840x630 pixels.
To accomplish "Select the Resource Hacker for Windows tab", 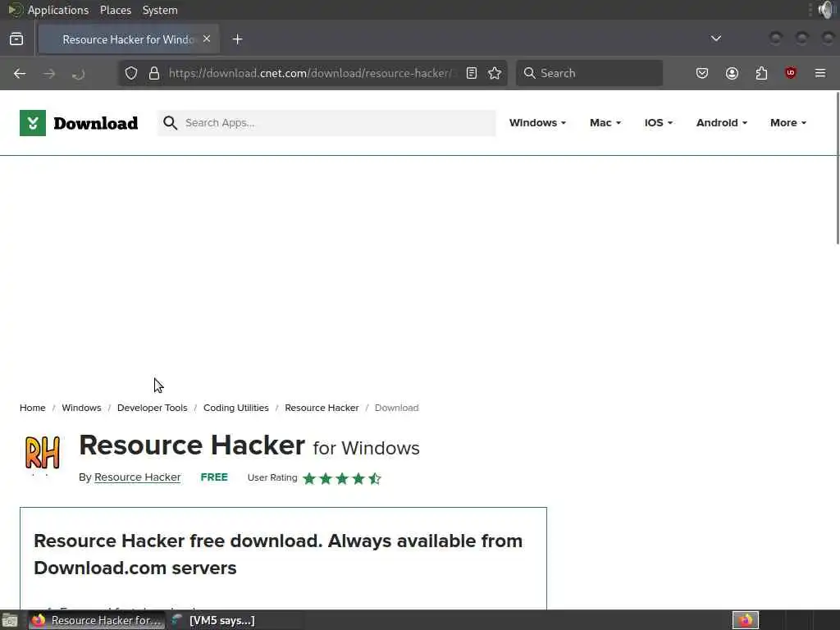I will (129, 39).
